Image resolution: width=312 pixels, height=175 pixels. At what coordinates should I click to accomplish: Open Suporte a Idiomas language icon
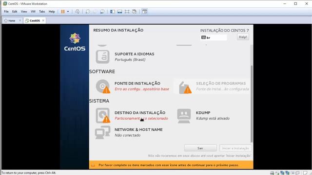click(x=102, y=57)
